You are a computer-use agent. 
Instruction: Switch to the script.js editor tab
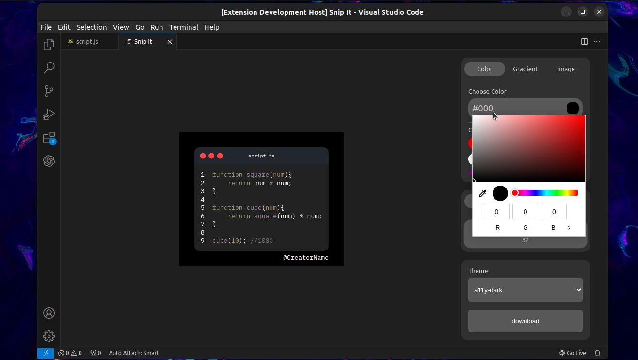(89, 42)
